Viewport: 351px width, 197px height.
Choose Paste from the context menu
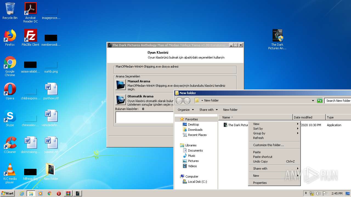click(274, 152)
